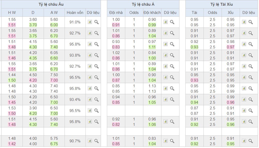Click 'Odds' header under Tỷ lệ châu Á
Image resolution: width=259 pixels, height=148 pixels.
pos(134,13)
